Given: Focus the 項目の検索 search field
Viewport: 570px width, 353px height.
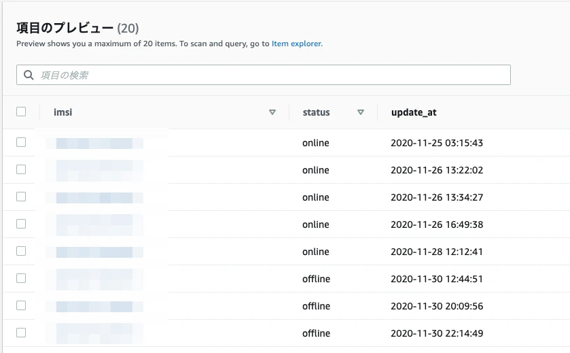Looking at the screenshot, I should pos(263,75).
